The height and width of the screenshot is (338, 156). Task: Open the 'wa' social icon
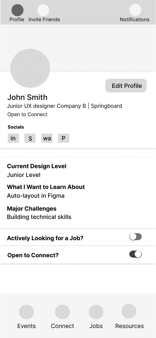47,138
